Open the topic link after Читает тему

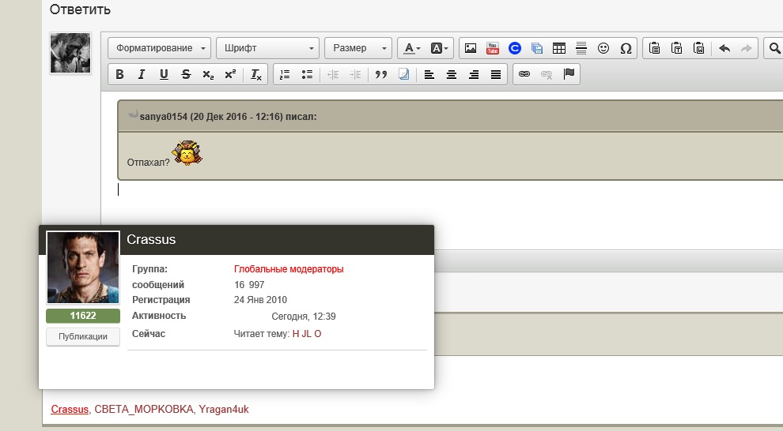click(307, 334)
